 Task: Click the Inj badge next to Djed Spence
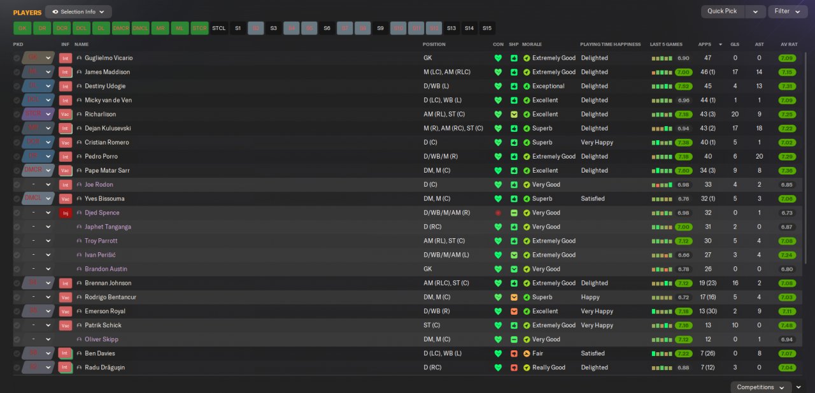(x=65, y=213)
